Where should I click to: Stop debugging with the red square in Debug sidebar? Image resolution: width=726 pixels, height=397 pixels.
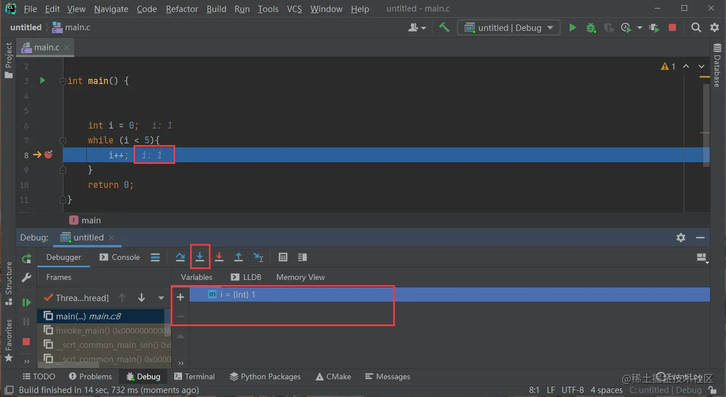[x=26, y=341]
